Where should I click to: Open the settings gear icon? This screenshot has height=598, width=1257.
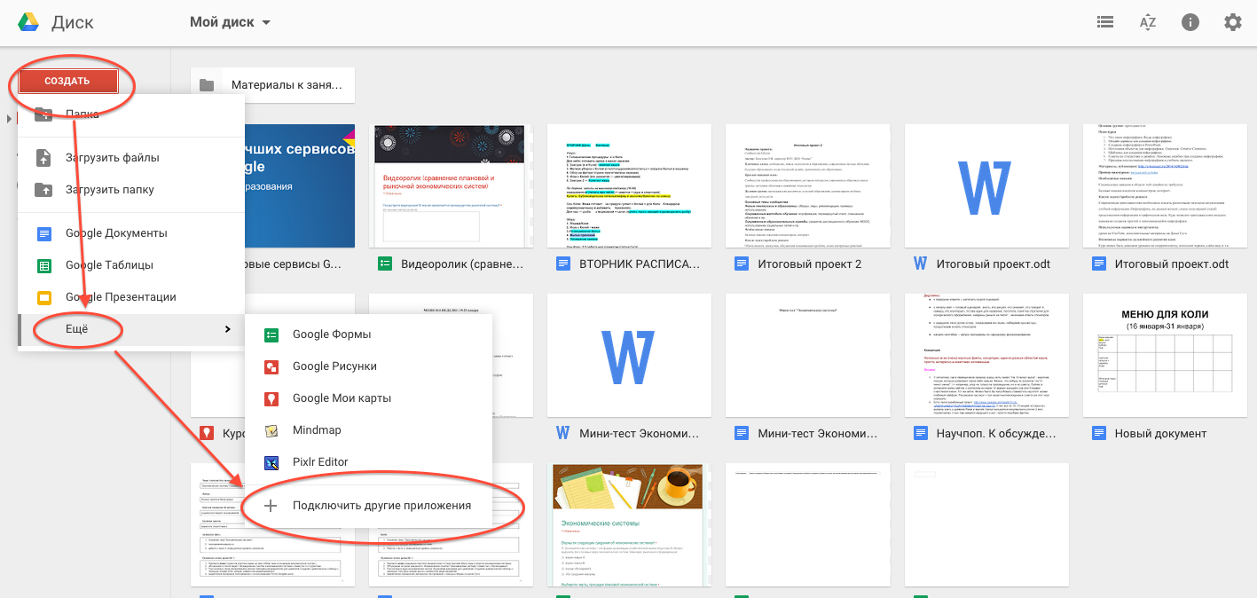click(1233, 22)
